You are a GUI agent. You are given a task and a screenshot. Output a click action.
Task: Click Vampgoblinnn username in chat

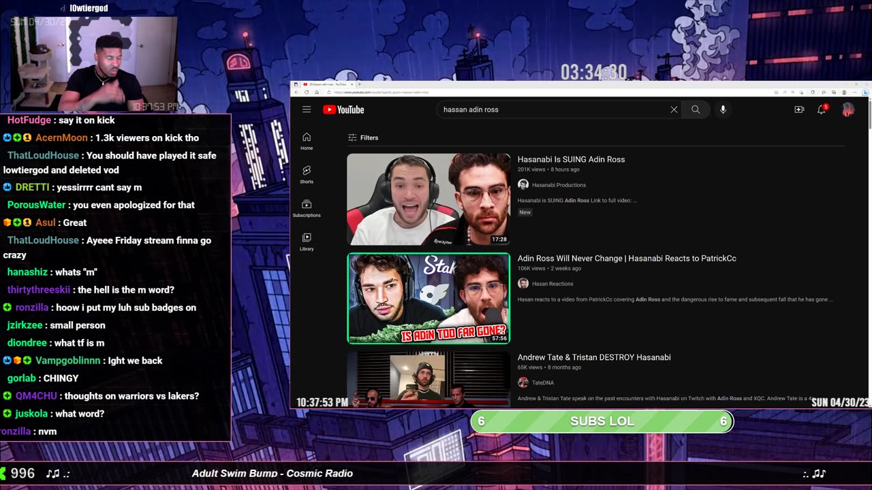(67, 360)
